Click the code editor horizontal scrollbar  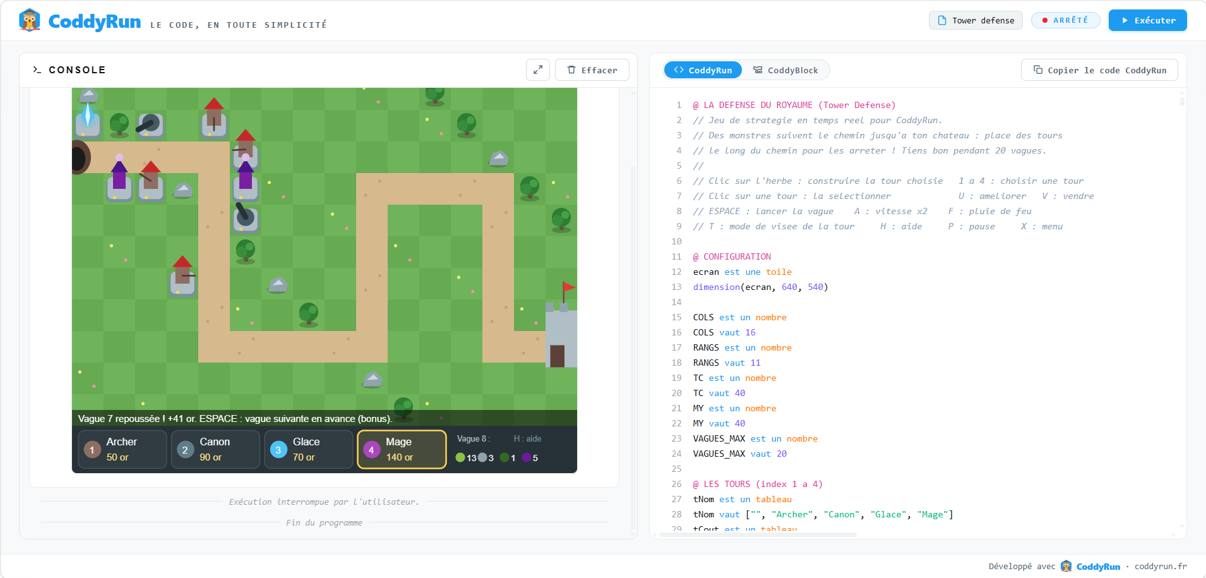[x=758, y=534]
